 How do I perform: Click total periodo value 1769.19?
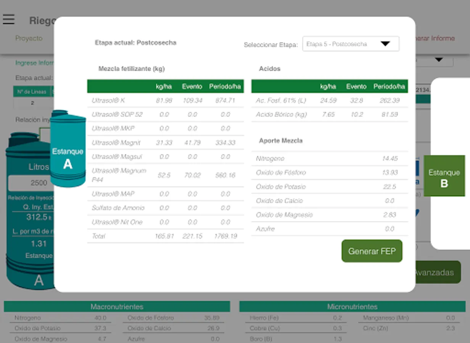click(225, 236)
